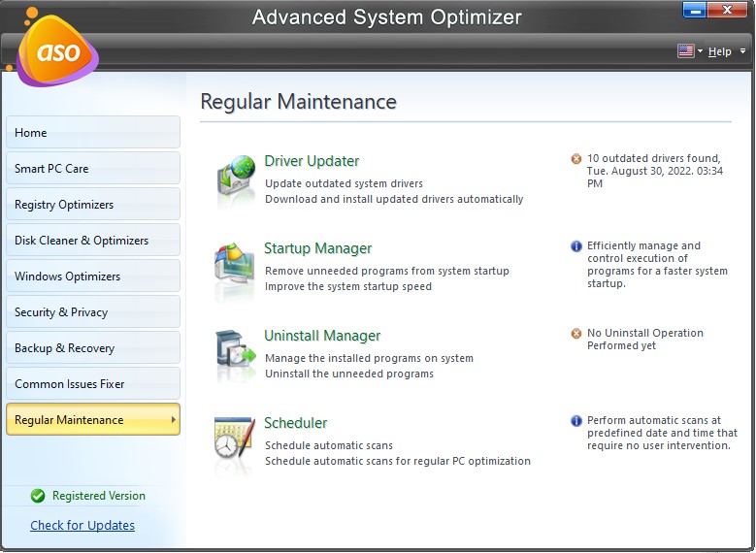
Task: Open Security & Privacy section
Action: pos(93,311)
